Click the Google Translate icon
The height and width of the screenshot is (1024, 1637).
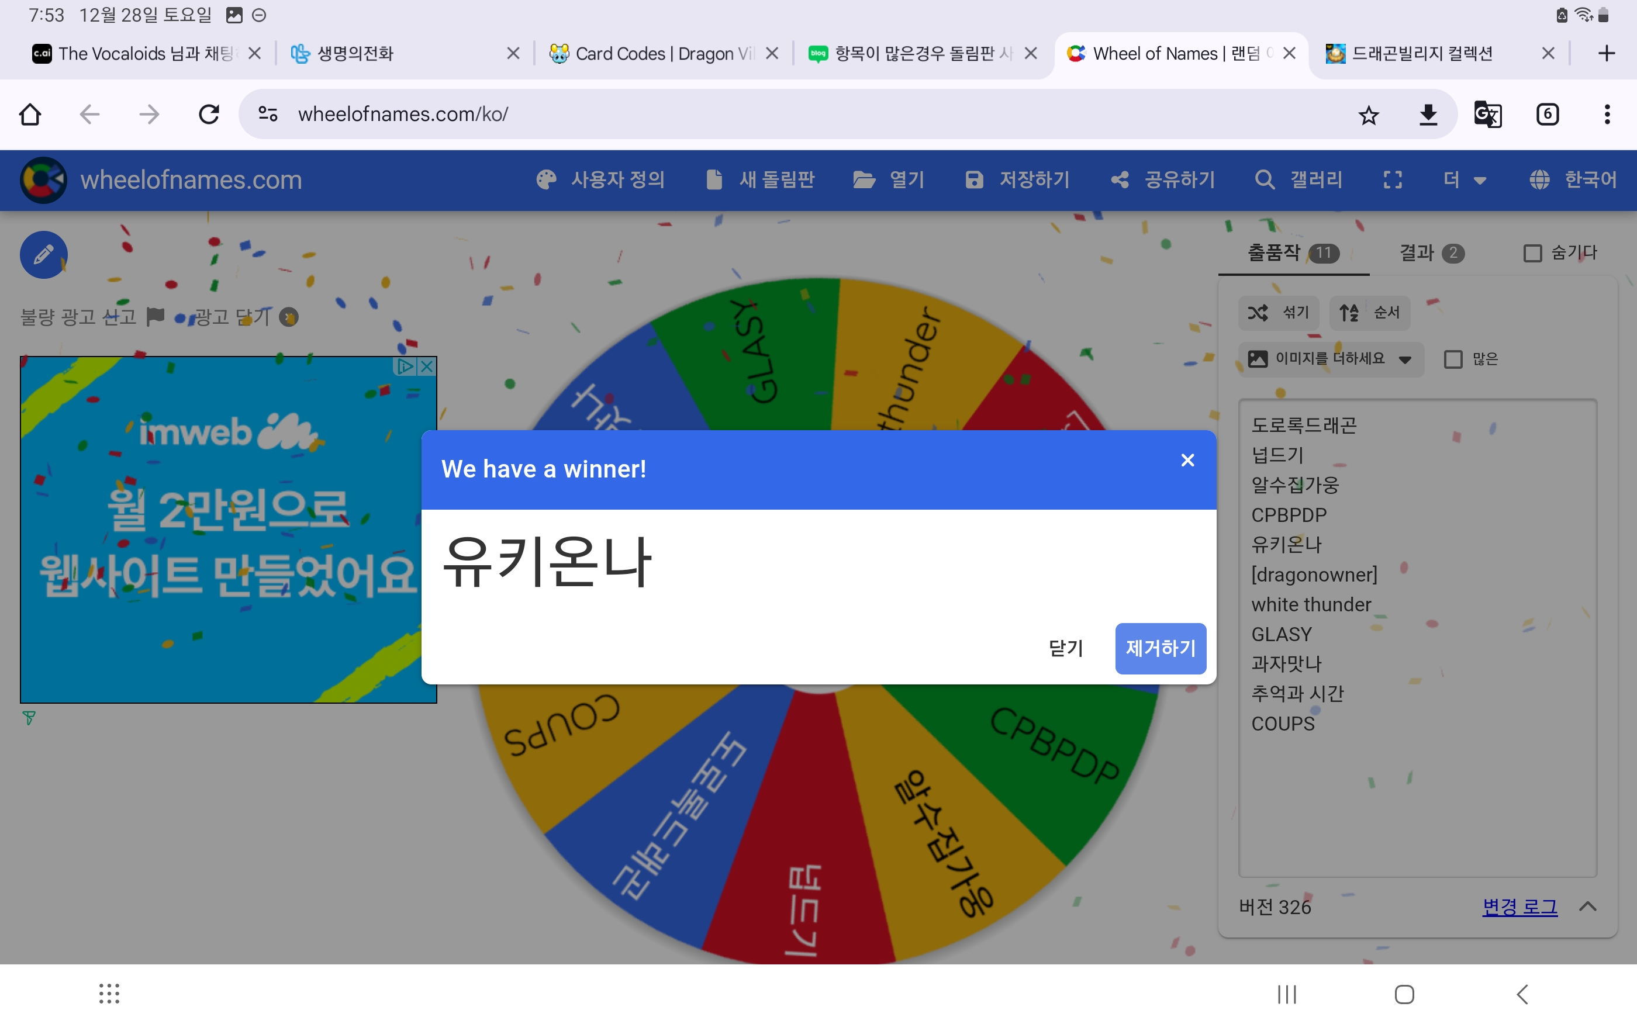(x=1487, y=115)
